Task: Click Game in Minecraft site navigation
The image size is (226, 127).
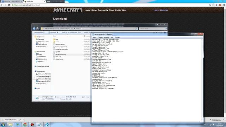Action: point(94,10)
